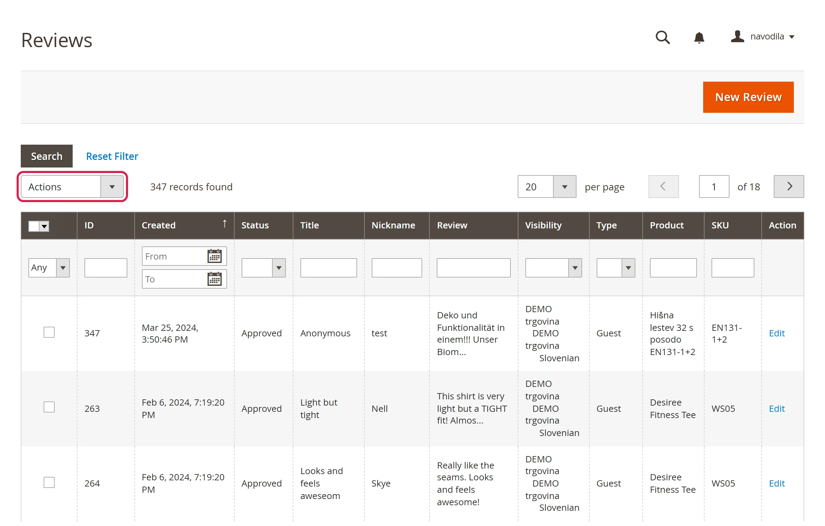Image resolution: width=825 pixels, height=526 pixels.
Task: Click the Reviews page heading
Action: tap(57, 40)
